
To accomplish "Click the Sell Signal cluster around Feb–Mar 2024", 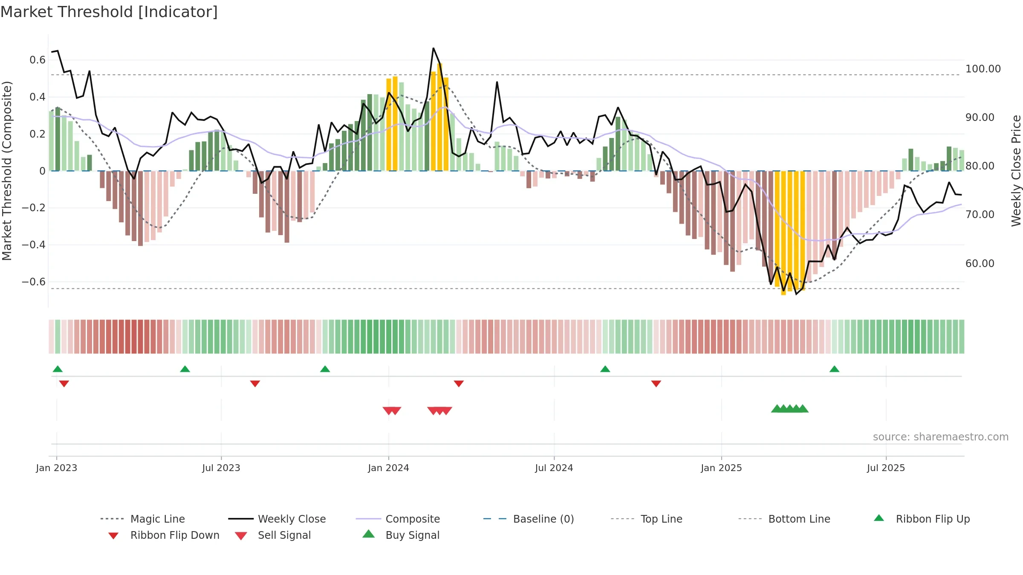I will (439, 411).
